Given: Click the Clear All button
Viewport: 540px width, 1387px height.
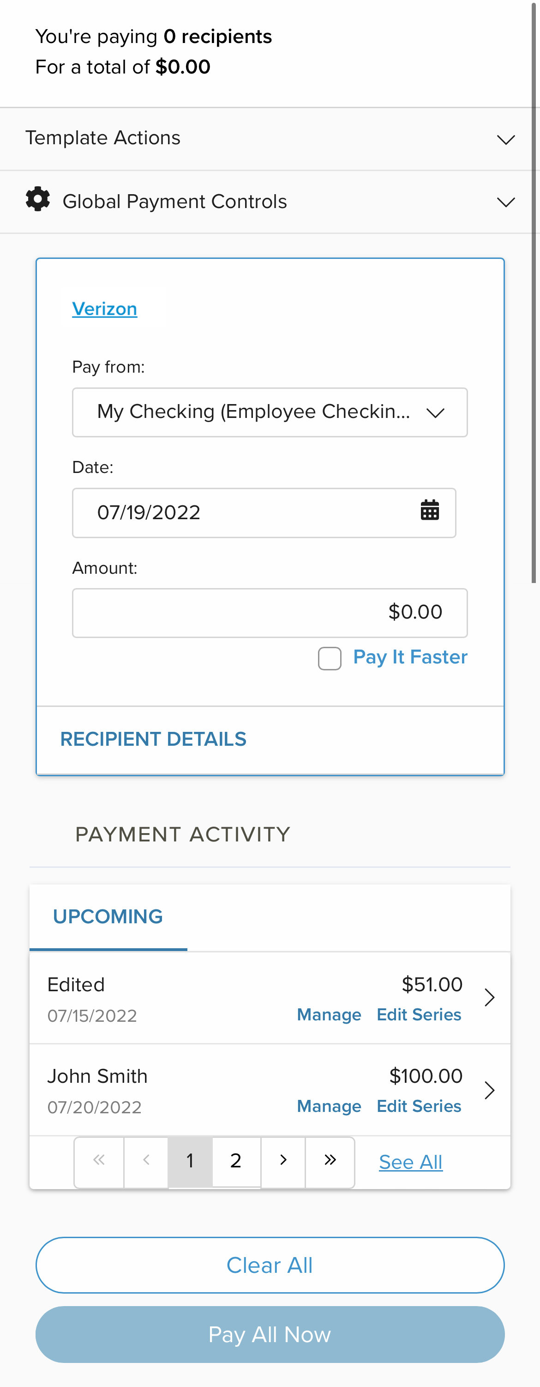Looking at the screenshot, I should (x=270, y=1265).
